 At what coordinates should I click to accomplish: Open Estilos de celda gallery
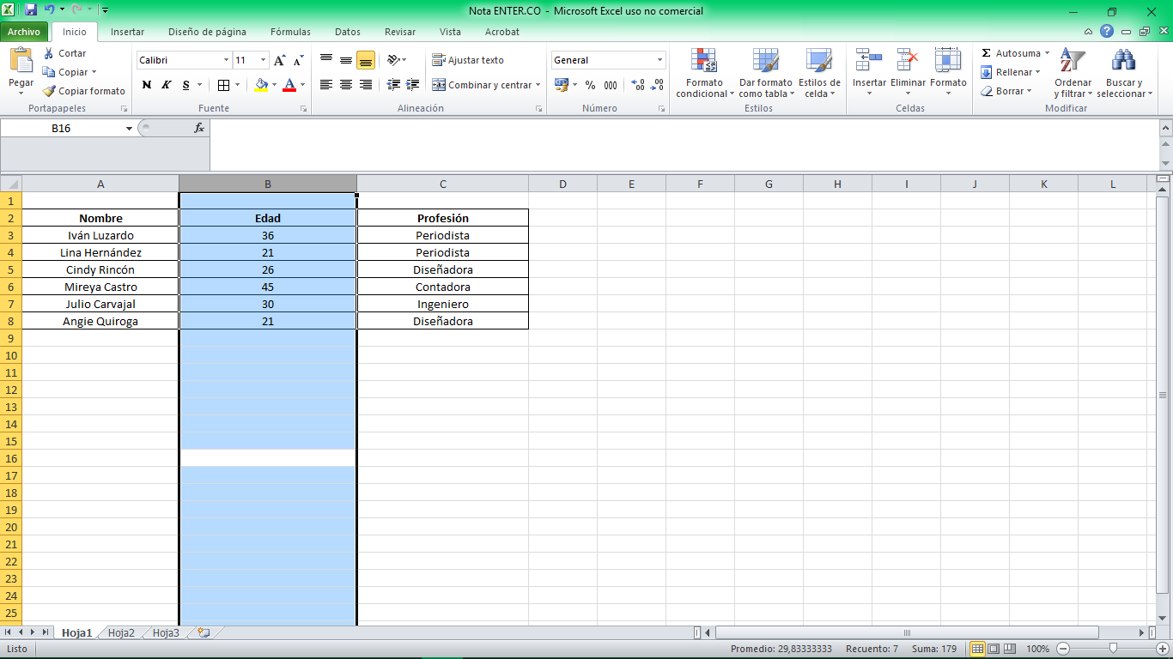819,73
